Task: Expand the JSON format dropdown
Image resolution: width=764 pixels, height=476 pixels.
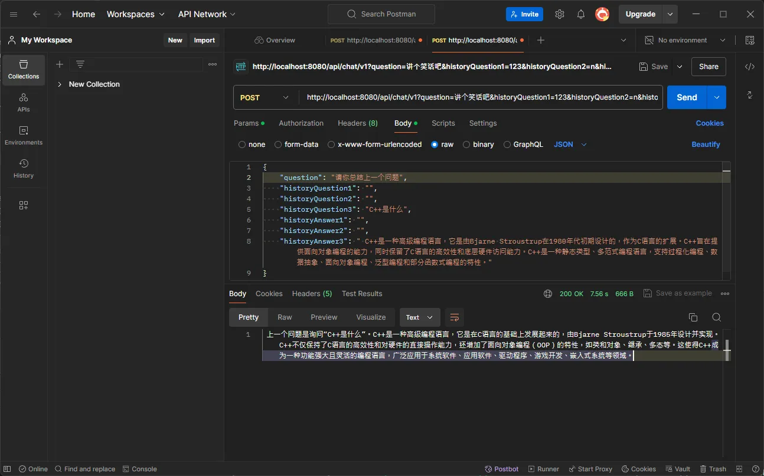Action: pos(570,145)
